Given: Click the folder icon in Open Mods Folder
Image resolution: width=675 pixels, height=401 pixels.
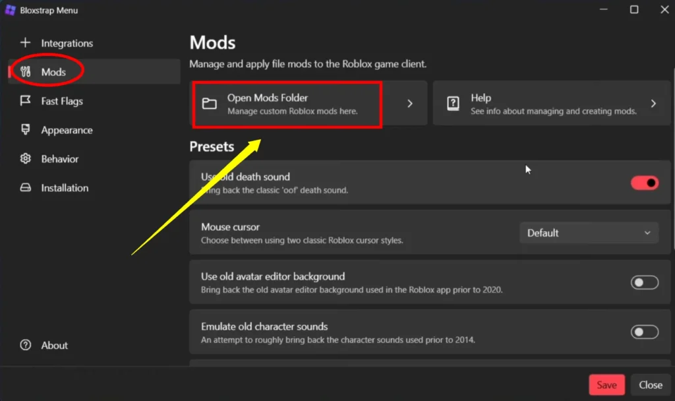Looking at the screenshot, I should pyautogui.click(x=210, y=104).
